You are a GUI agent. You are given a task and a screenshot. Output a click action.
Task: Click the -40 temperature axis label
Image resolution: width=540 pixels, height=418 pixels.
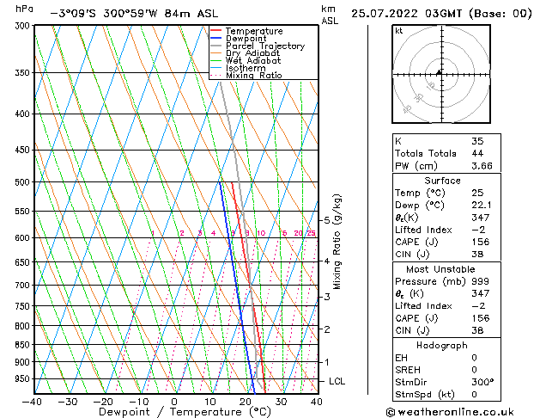[32, 403]
